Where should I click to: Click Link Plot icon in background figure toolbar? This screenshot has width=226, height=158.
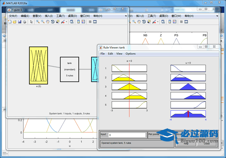163,22
